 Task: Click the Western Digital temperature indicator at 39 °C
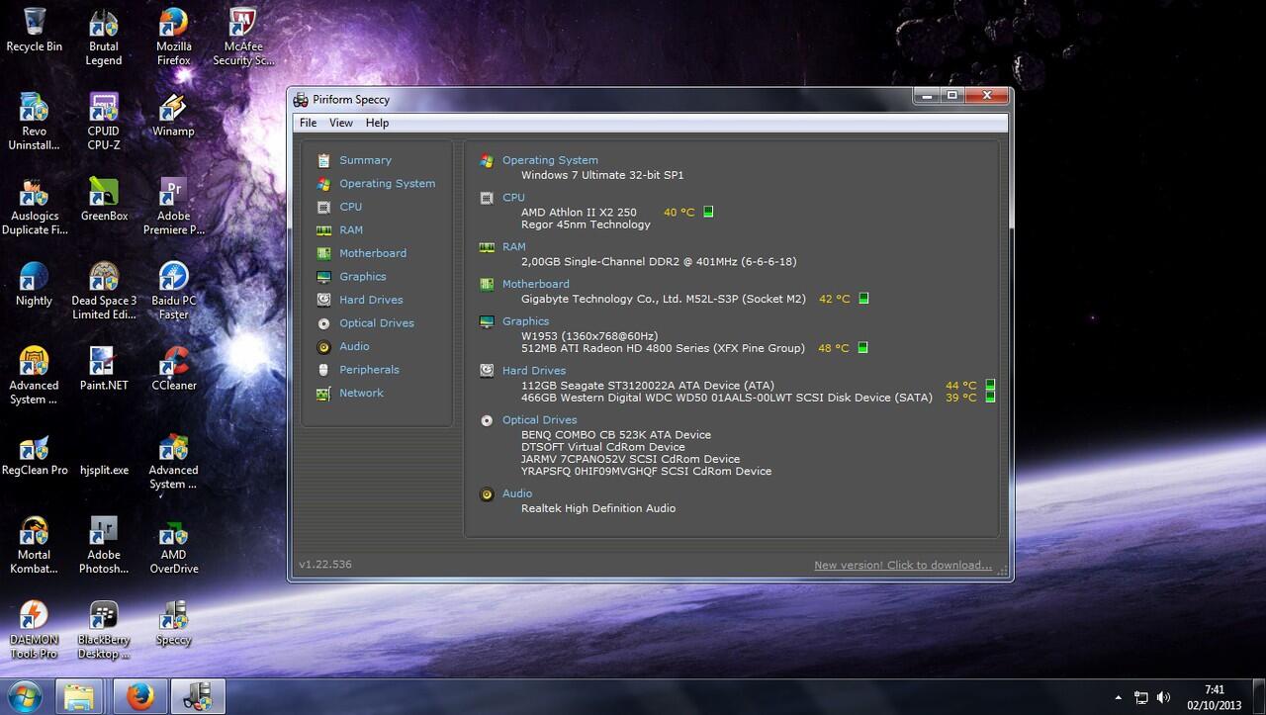pos(991,398)
